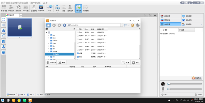
Task: Open the path address dropdown arrow
Action: coord(121,25)
